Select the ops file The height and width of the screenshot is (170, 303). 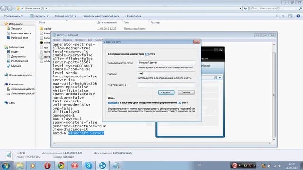coord(46,47)
